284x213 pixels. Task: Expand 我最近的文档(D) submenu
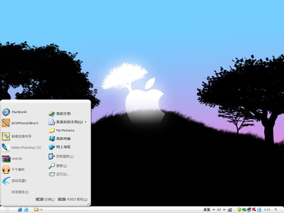pyautogui.click(x=68, y=122)
